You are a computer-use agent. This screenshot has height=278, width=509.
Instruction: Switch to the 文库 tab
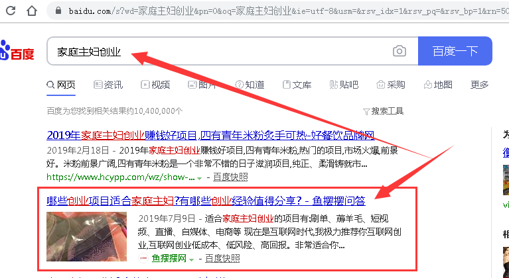click(297, 85)
